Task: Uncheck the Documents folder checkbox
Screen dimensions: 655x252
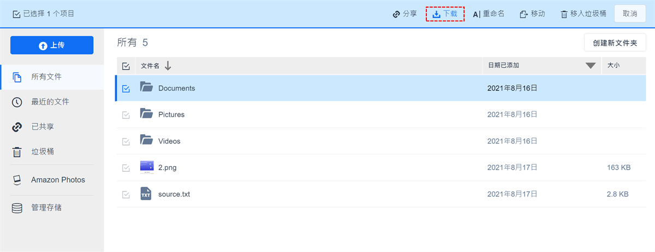Action: pos(126,88)
